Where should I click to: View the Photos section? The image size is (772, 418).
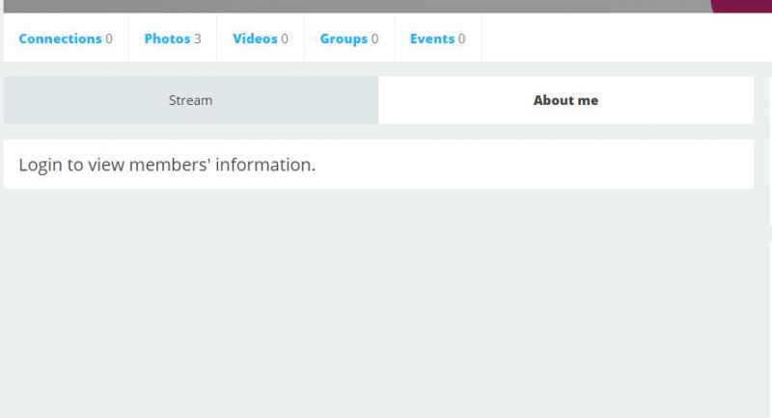click(x=173, y=39)
